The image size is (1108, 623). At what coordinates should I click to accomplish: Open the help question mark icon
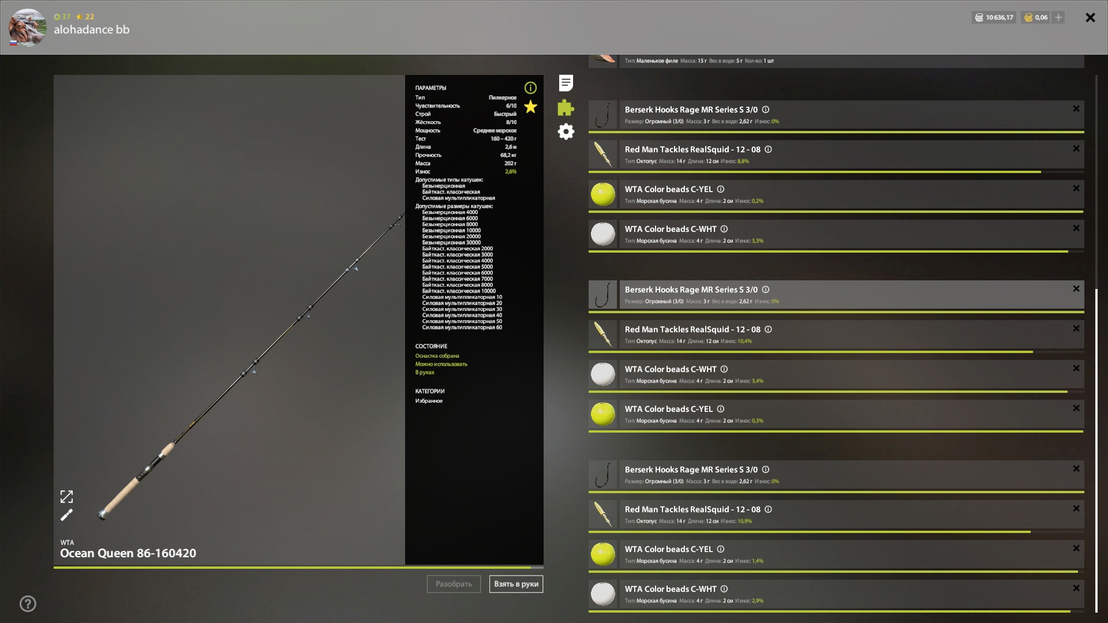(x=28, y=603)
